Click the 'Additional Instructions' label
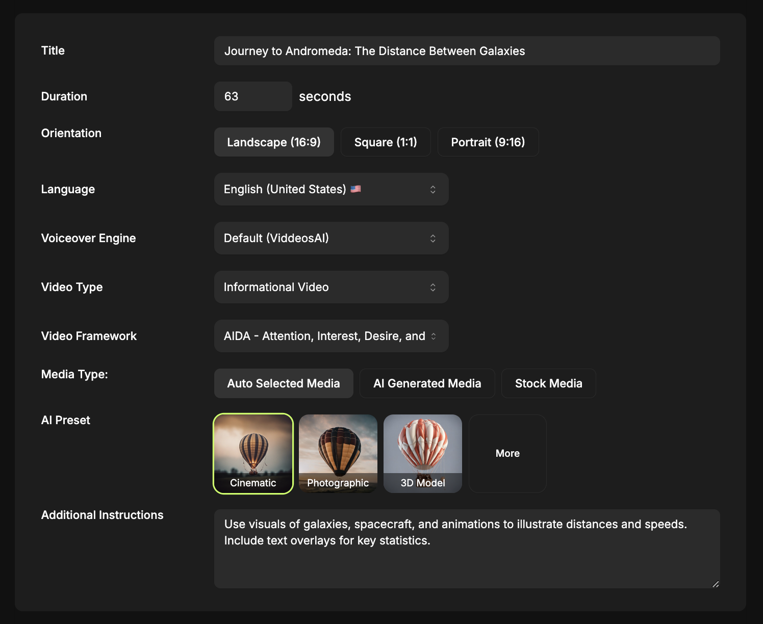763x624 pixels. coord(102,515)
